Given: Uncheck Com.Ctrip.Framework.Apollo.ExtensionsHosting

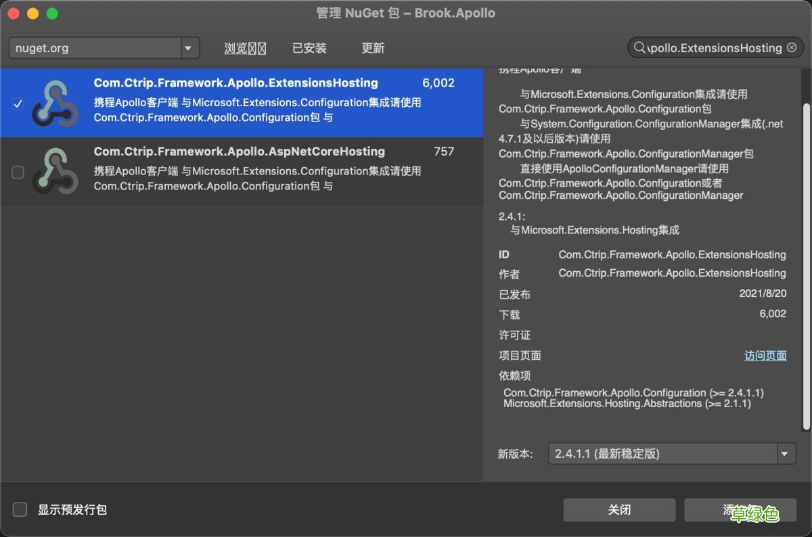Looking at the screenshot, I should 16,103.
